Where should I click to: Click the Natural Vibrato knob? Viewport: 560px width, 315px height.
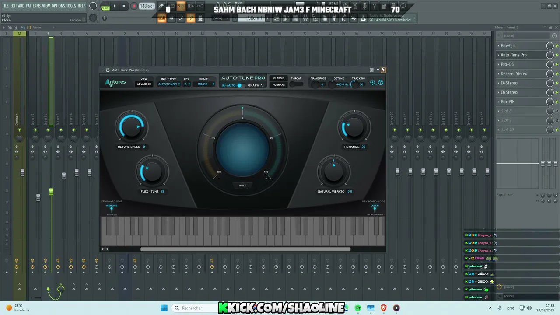(334, 172)
